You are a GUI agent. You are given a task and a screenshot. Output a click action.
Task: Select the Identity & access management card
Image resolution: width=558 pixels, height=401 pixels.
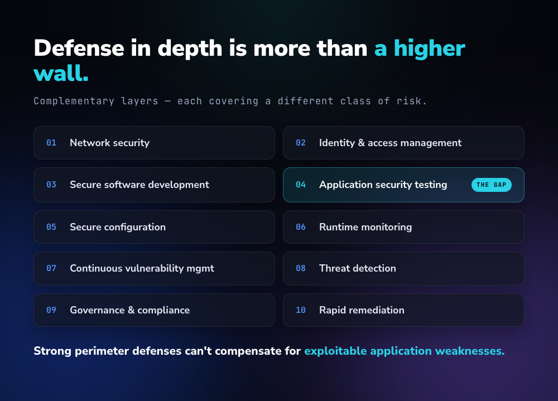click(403, 143)
